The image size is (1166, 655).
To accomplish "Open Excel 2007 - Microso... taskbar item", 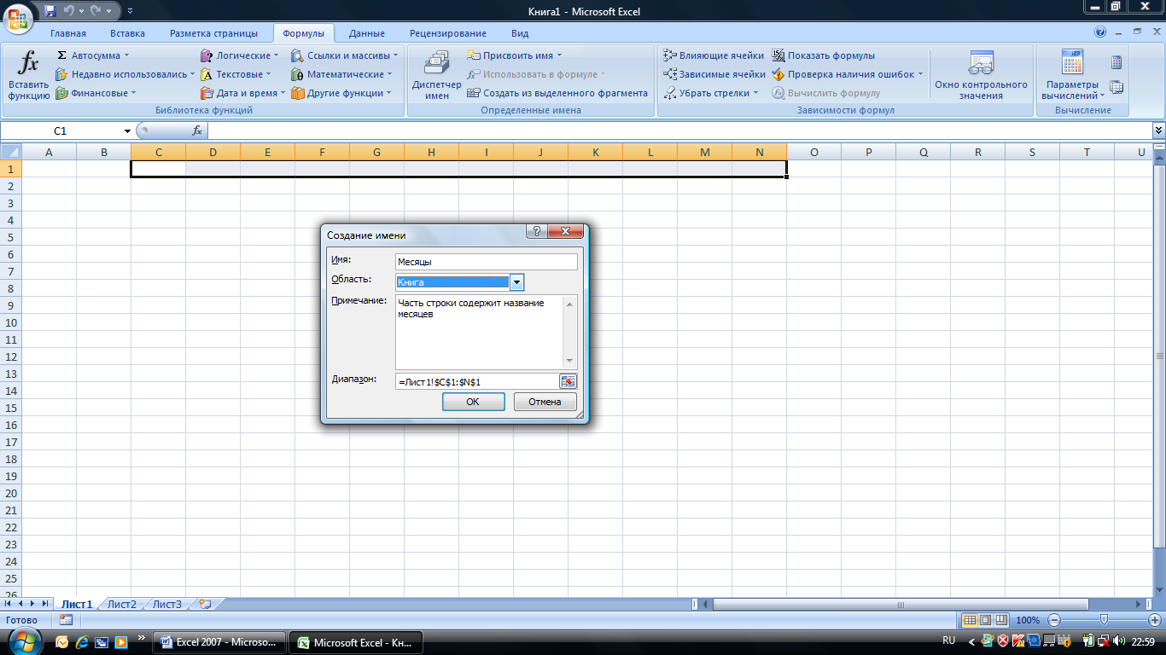I will pos(219,642).
